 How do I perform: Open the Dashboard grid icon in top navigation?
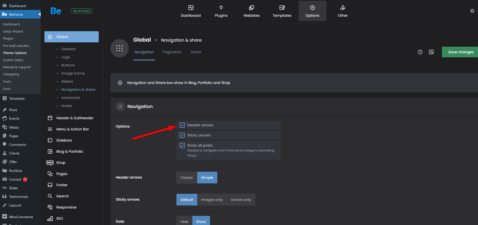[191, 8]
